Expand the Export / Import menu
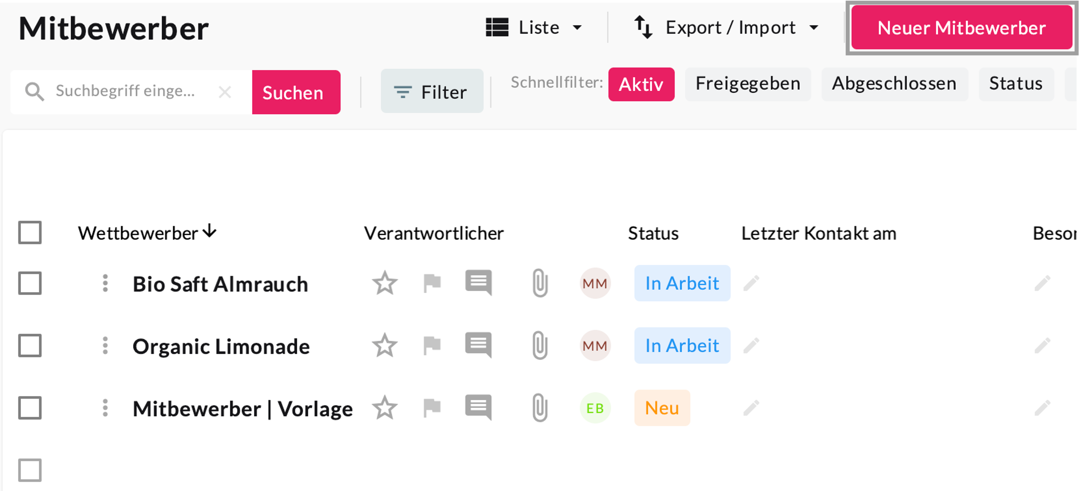The image size is (1079, 491). [726, 27]
